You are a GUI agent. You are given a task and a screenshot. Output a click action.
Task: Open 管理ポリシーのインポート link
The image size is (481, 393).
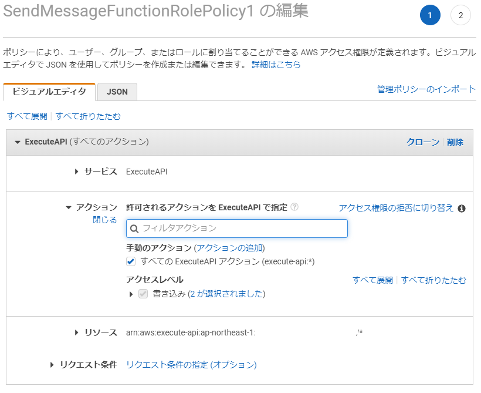(x=426, y=89)
